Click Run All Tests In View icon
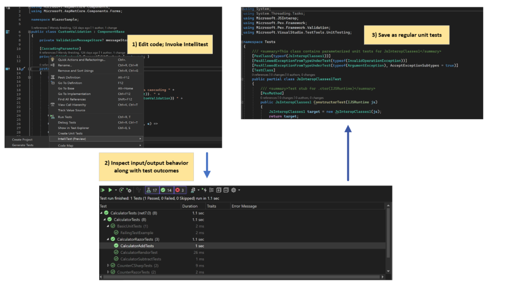Image resolution: width=509 pixels, height=297 pixels. pyautogui.click(x=103, y=190)
